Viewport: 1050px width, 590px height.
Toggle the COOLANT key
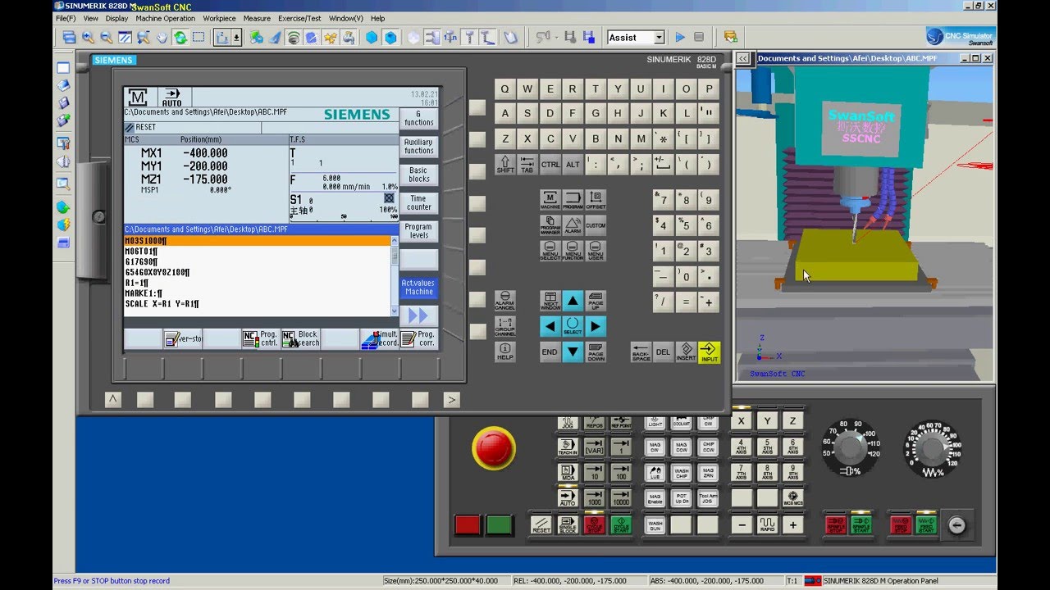(x=682, y=423)
